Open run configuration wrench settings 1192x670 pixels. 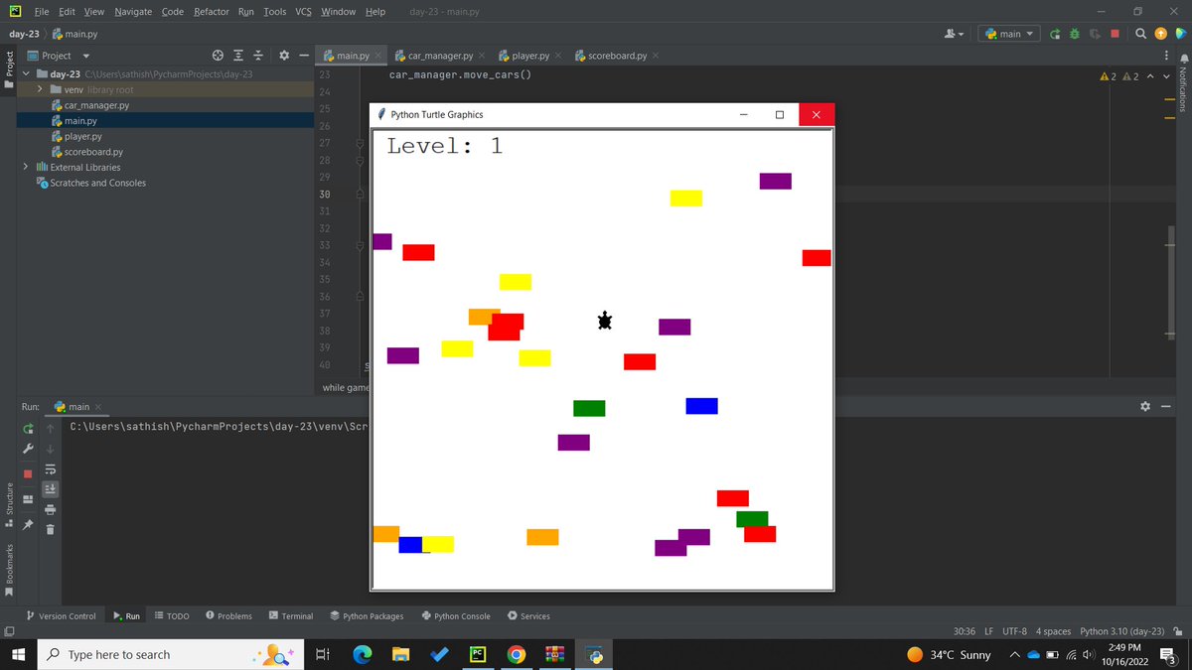pyautogui.click(x=28, y=449)
